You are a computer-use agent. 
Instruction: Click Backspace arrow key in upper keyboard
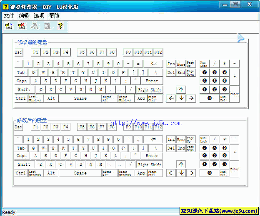pos(153,64)
